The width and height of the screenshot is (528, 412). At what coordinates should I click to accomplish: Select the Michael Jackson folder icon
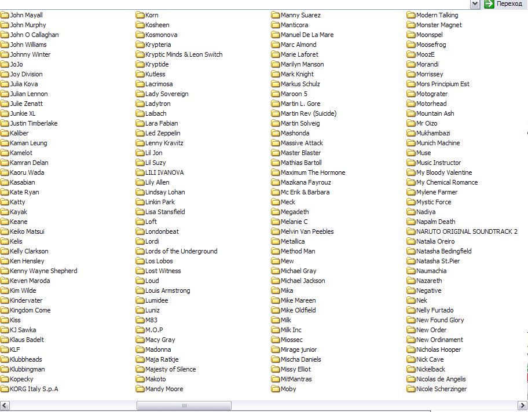pos(276,281)
